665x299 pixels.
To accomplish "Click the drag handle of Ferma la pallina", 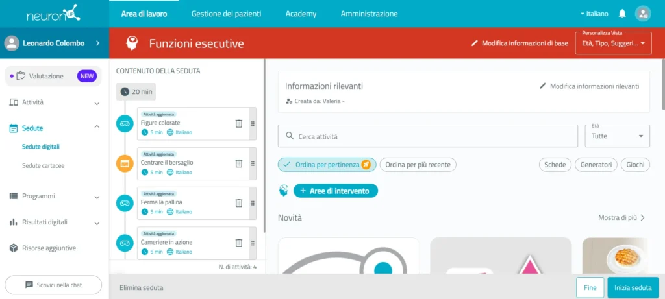I will pos(253,203).
